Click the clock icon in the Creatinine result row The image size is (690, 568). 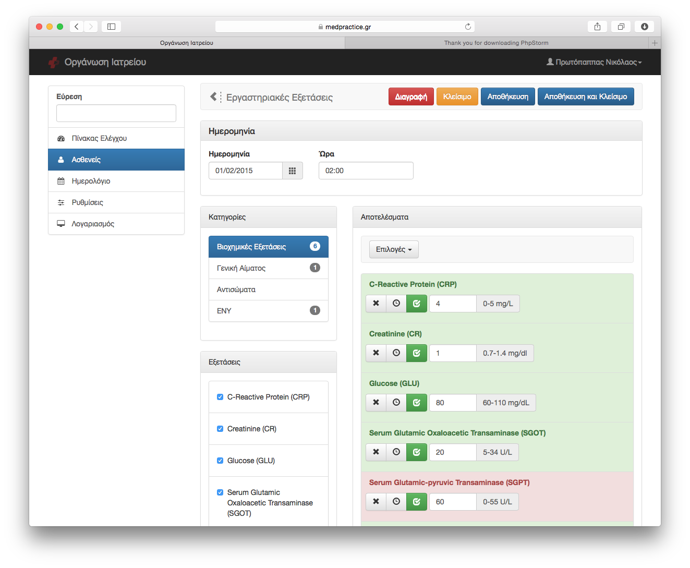click(396, 353)
